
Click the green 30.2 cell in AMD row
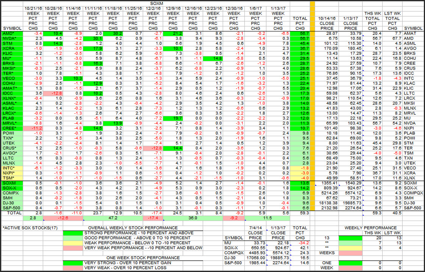coord(113,34)
